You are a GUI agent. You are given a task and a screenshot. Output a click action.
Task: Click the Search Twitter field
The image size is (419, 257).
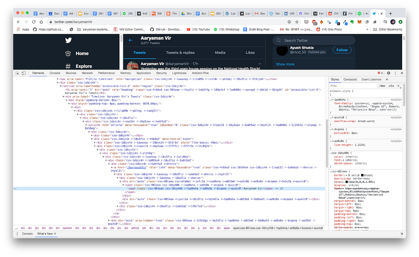click(314, 41)
